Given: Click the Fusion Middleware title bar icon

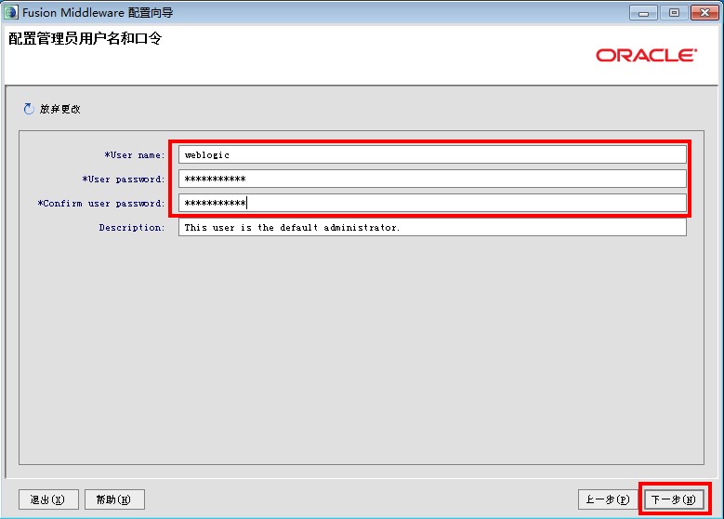Looking at the screenshot, I should click(11, 12).
